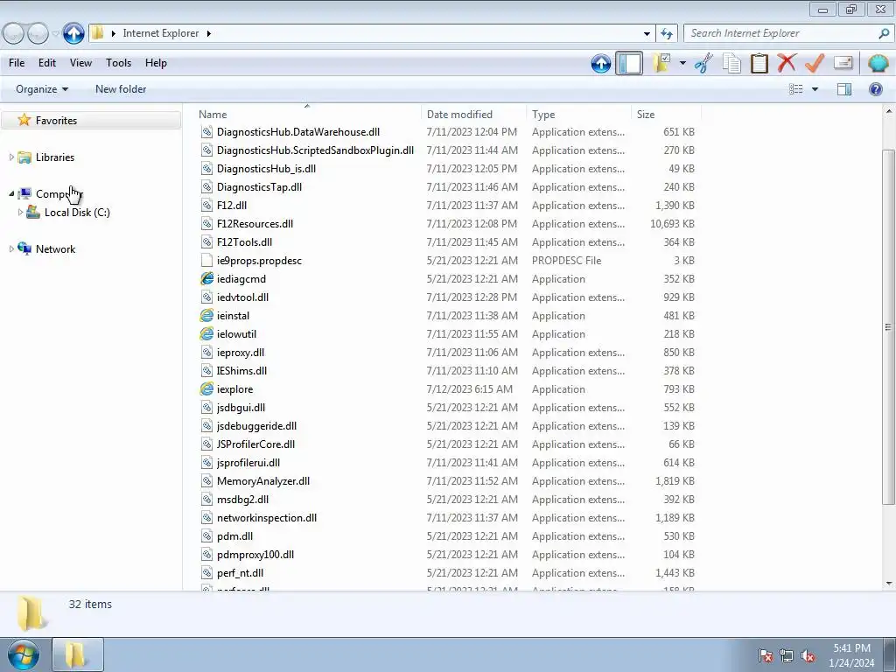Click the Forward navigation button
The width and height of the screenshot is (896, 672).
pos(38,33)
